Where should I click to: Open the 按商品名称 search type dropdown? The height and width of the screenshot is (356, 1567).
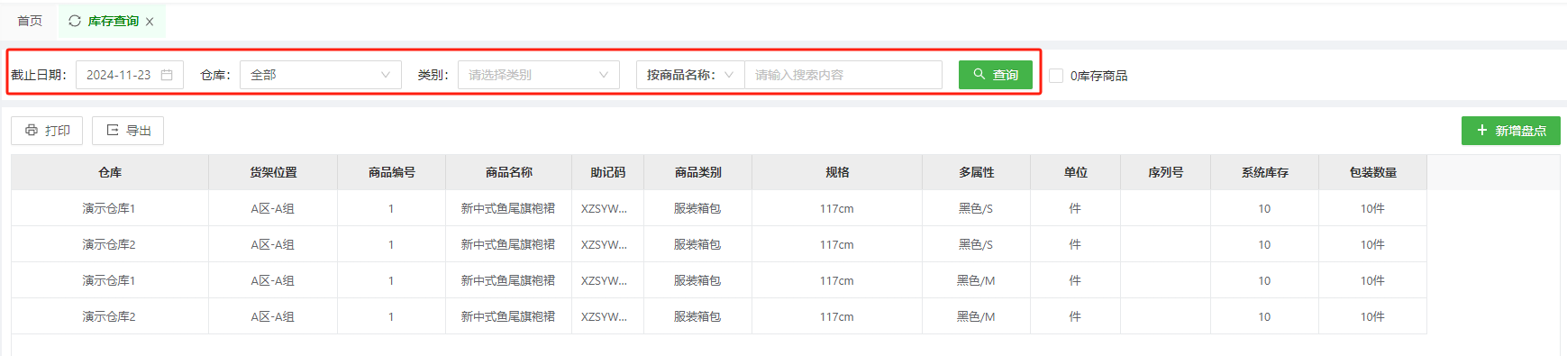tap(690, 75)
